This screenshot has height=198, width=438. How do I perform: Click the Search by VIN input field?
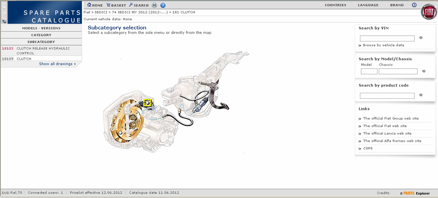387,38
